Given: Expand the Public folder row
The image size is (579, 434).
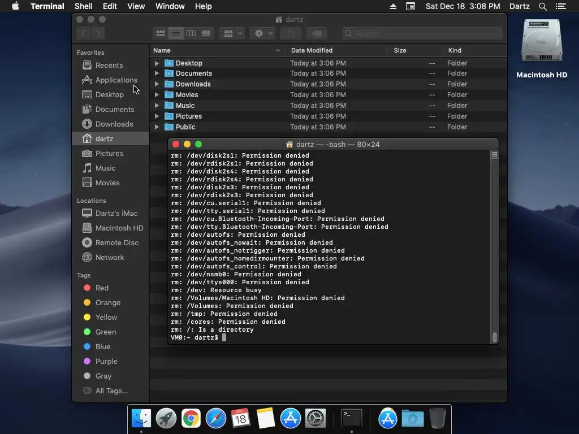Looking at the screenshot, I should (x=157, y=127).
